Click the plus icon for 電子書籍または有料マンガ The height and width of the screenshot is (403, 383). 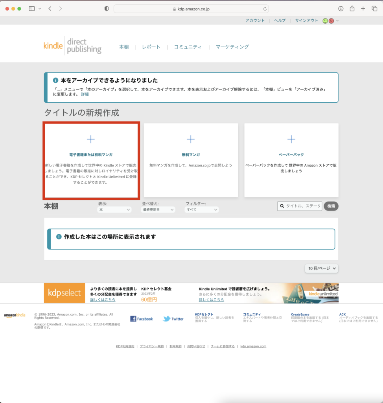click(x=91, y=139)
